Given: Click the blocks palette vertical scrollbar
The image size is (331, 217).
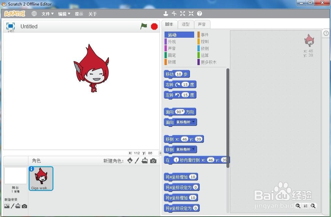Looking at the screenshot, I should (228, 118).
